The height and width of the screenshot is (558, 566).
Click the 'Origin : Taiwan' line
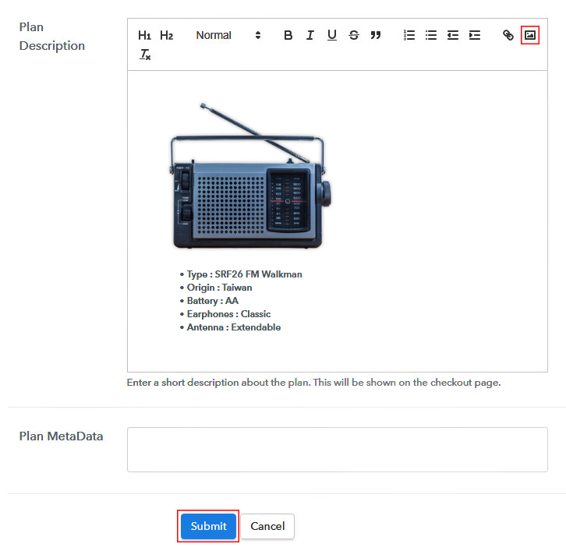click(x=220, y=288)
